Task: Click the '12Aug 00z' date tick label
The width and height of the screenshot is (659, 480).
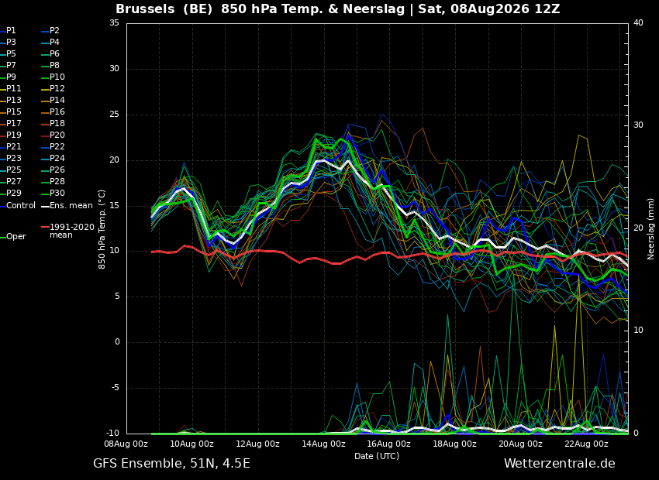Action: pyautogui.click(x=258, y=444)
